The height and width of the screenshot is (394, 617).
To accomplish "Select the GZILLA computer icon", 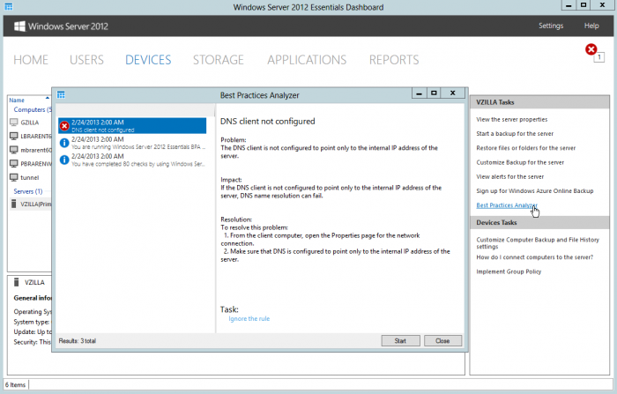I will pos(14,123).
